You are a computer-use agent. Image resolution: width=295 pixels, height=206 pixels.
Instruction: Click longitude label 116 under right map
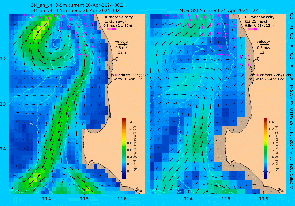coord(264,199)
